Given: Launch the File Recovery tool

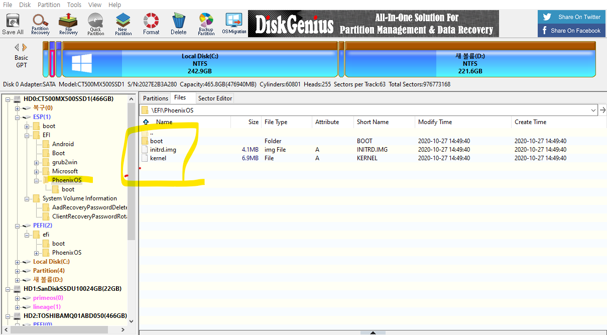Looking at the screenshot, I should [x=68, y=23].
